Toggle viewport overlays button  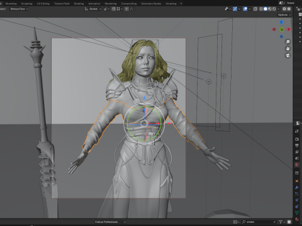coord(245,9)
